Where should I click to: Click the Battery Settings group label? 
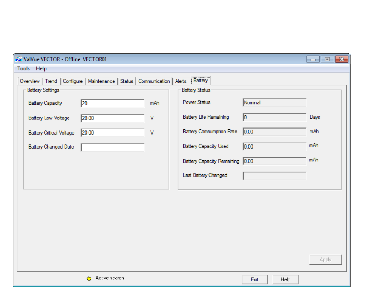pyautogui.click(x=43, y=90)
